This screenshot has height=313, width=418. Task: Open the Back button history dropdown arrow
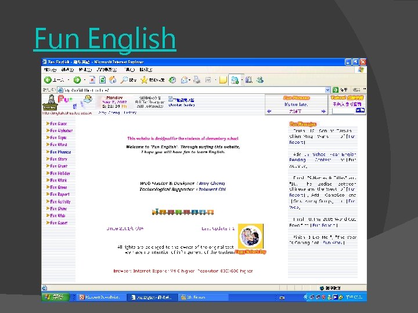point(69,80)
